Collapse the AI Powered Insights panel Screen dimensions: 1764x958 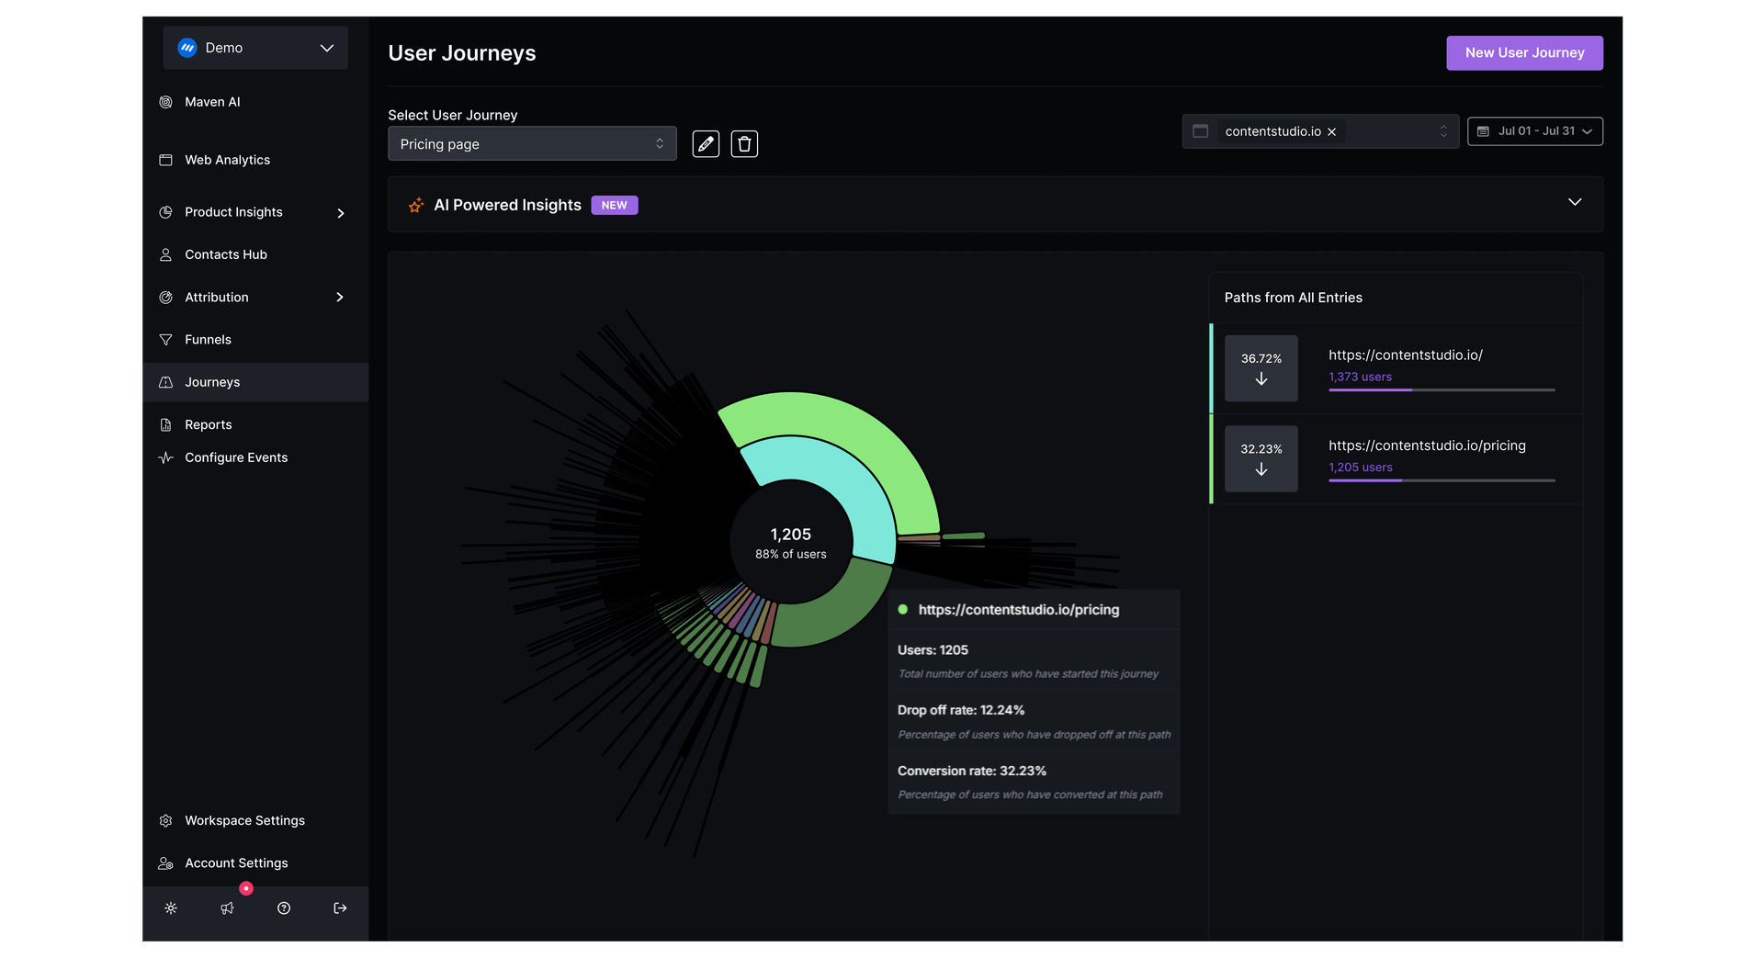pyautogui.click(x=1574, y=202)
